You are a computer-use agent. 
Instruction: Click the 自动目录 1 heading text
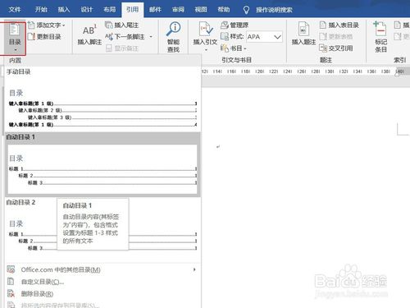[x=20, y=137]
